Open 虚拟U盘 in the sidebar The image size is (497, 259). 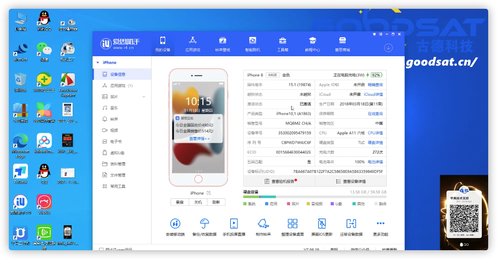122,152
